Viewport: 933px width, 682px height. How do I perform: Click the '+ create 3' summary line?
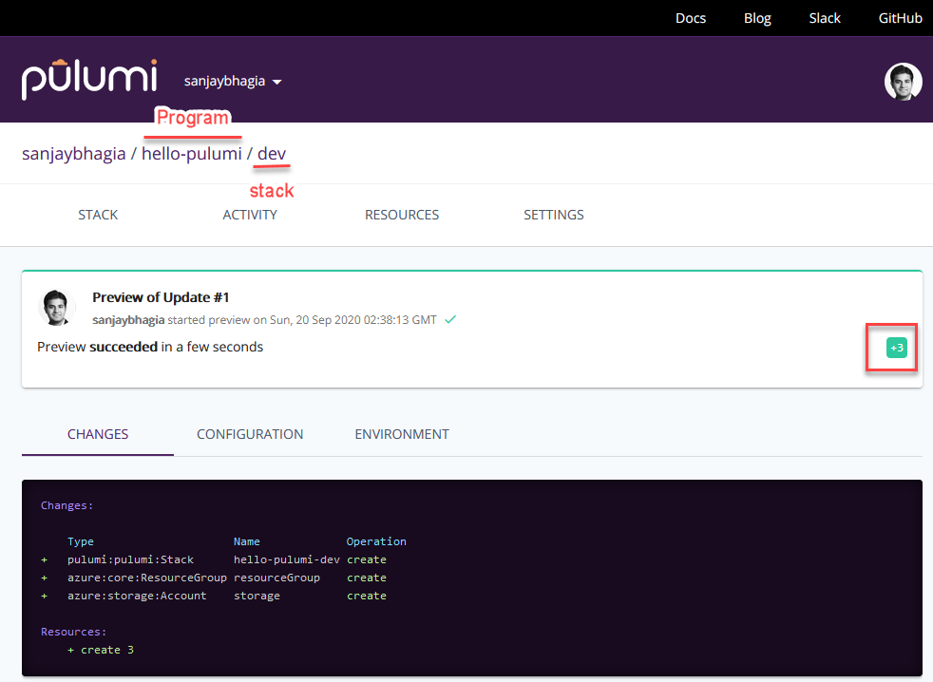point(101,650)
